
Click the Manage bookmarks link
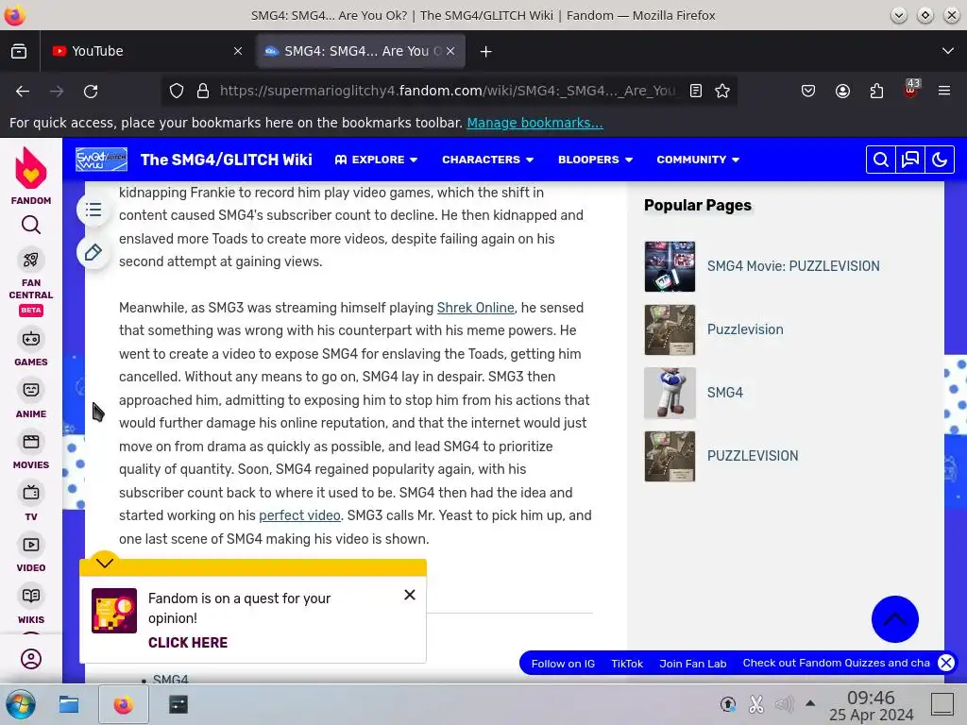(534, 123)
